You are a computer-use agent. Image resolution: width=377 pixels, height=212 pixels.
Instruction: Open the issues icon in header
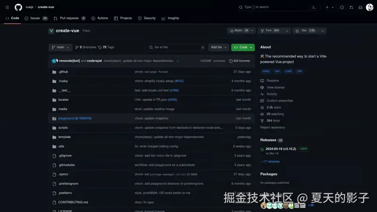coord(342,7)
